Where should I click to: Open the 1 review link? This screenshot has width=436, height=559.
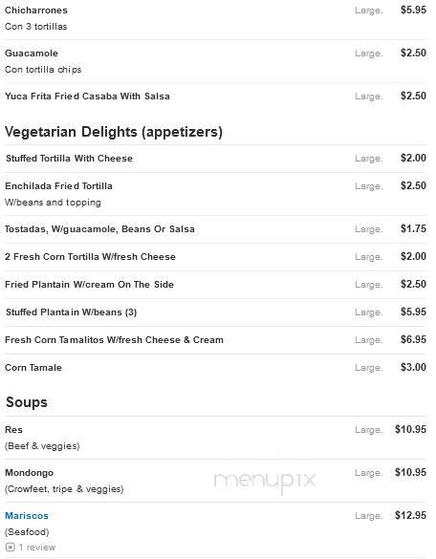coord(37,547)
